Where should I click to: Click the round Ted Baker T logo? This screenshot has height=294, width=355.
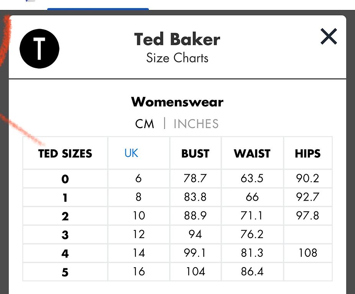point(39,49)
